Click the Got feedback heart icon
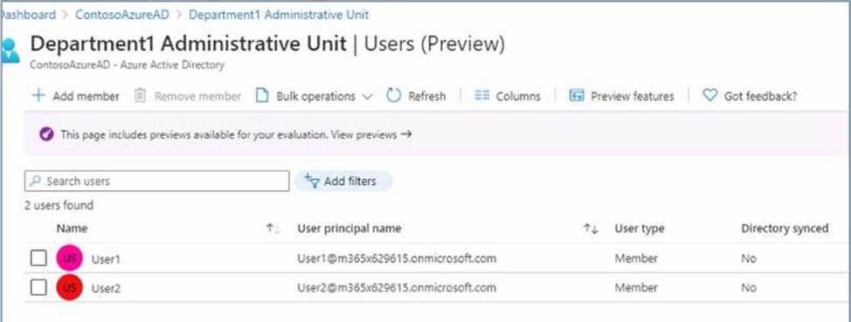The image size is (851, 322). tap(709, 96)
